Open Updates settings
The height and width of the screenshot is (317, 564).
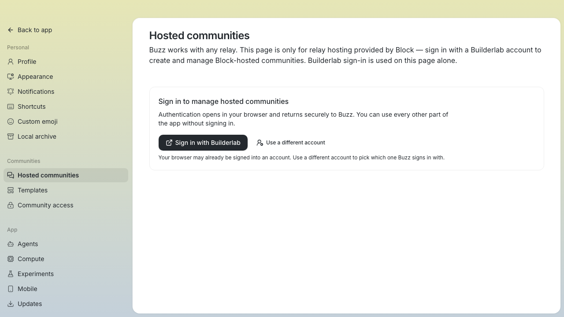pos(66,304)
